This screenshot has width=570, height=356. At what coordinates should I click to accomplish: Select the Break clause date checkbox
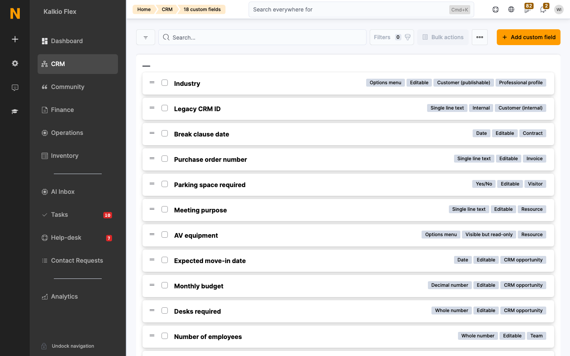click(165, 133)
